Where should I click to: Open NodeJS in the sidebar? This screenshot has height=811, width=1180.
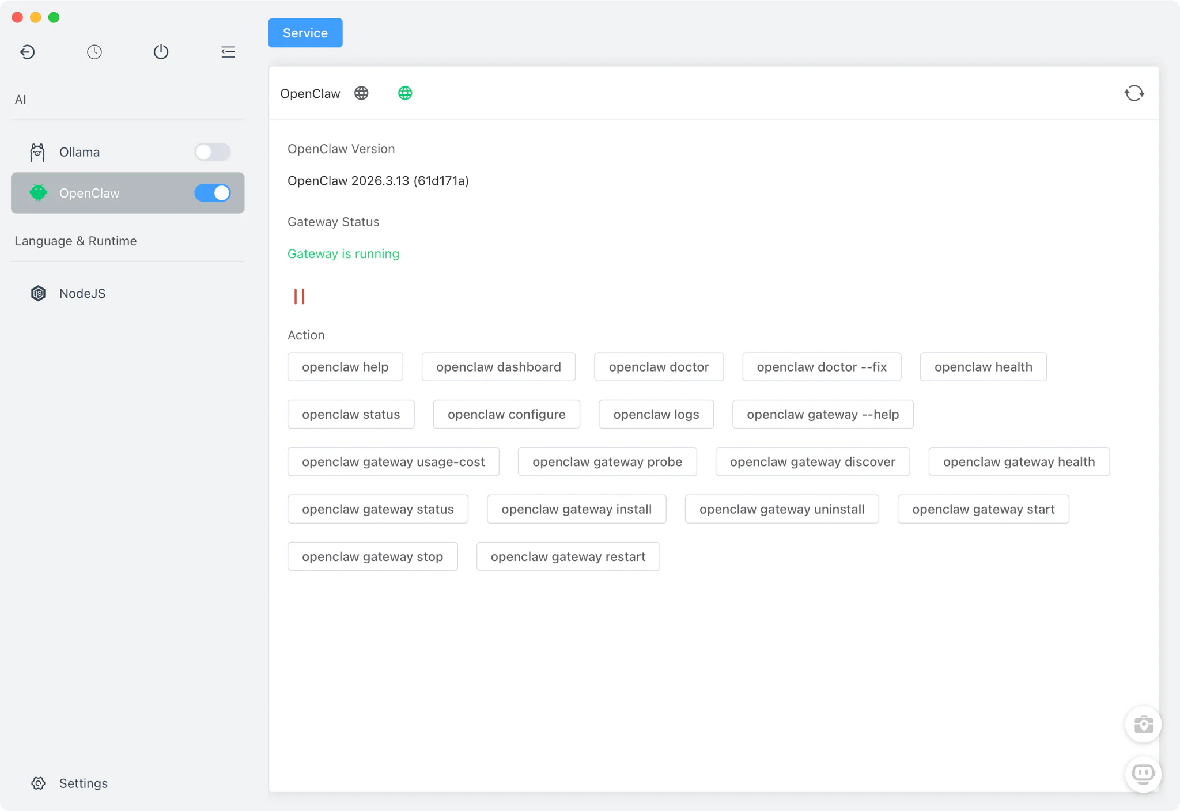(82, 293)
